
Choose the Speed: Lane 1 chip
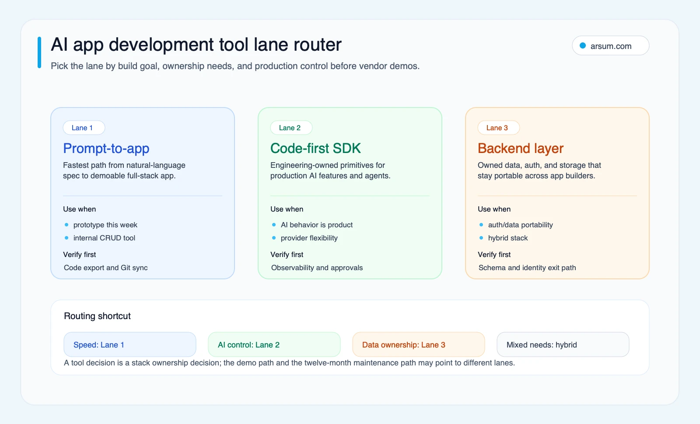[130, 344]
